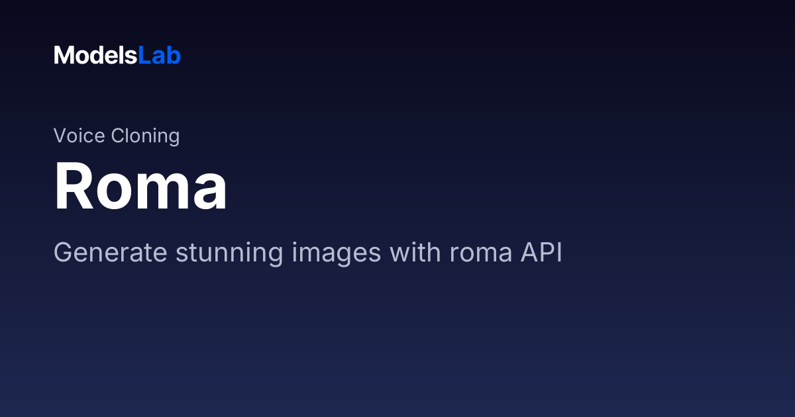Select the "Voice Cloning" category label

[117, 136]
